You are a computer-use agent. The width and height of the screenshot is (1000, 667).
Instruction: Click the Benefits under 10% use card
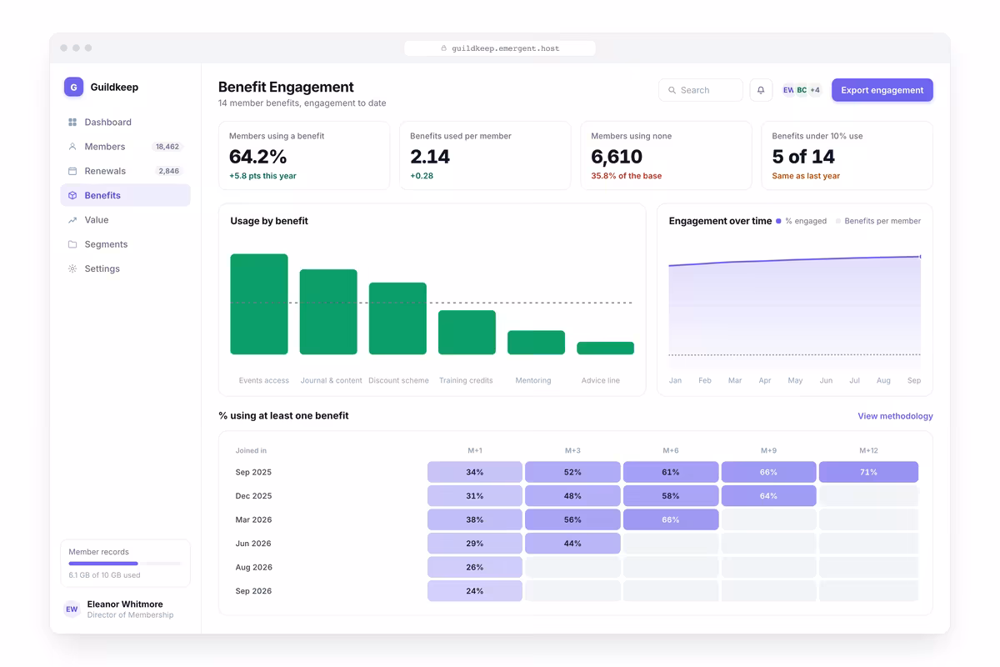tap(847, 156)
